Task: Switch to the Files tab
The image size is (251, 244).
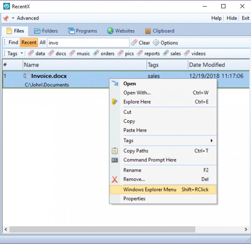Action: (x=15, y=30)
